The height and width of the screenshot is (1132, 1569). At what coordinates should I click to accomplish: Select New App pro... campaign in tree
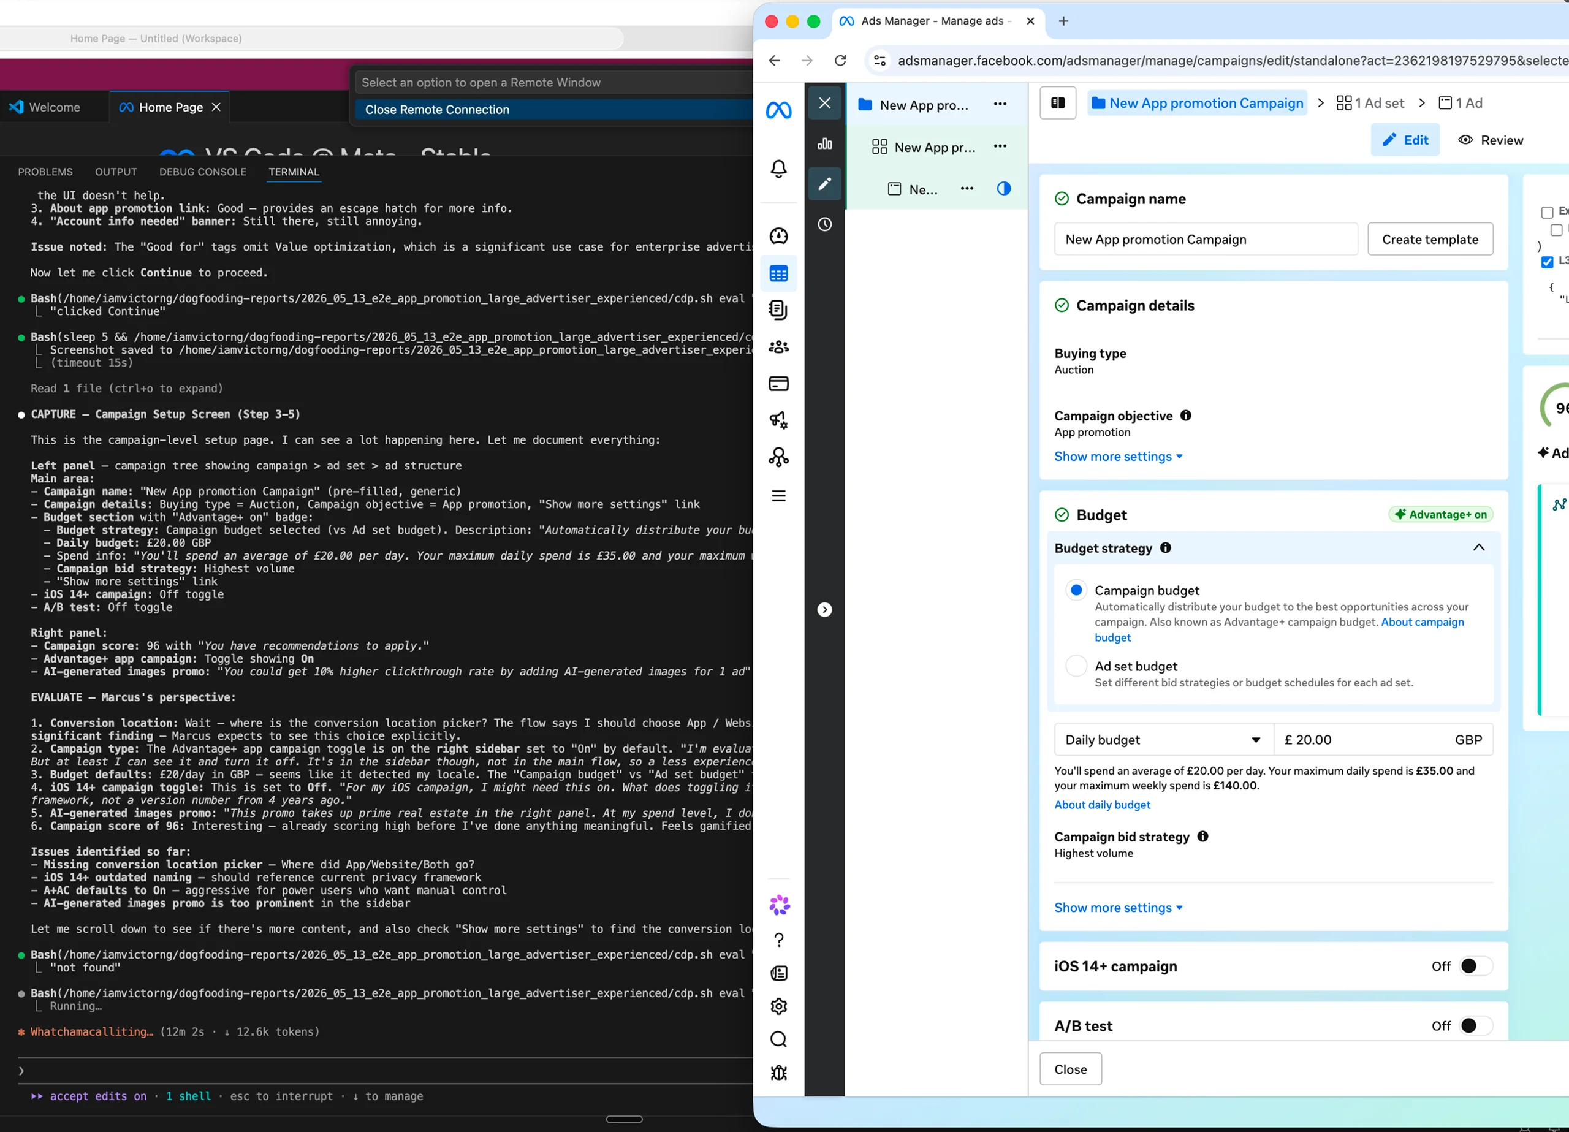[x=924, y=105]
